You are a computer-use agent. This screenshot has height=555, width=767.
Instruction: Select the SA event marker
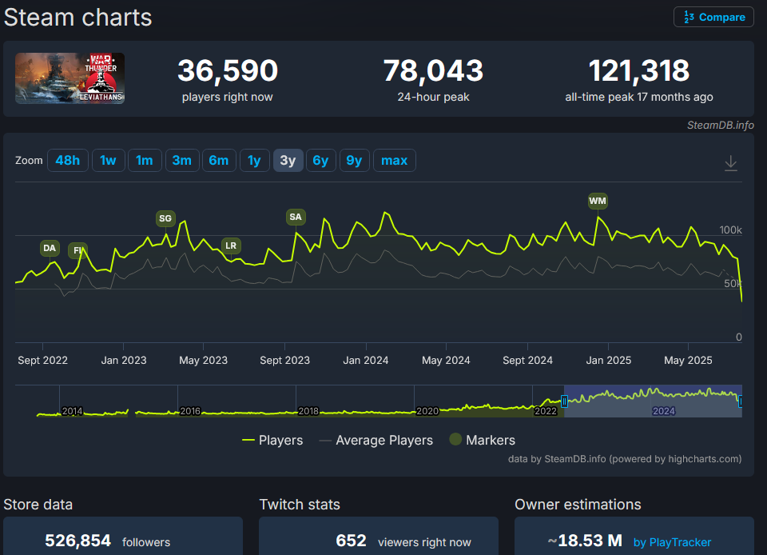[x=296, y=217]
